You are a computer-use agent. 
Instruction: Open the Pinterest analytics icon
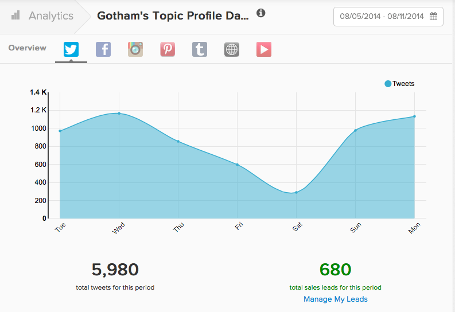pos(168,49)
